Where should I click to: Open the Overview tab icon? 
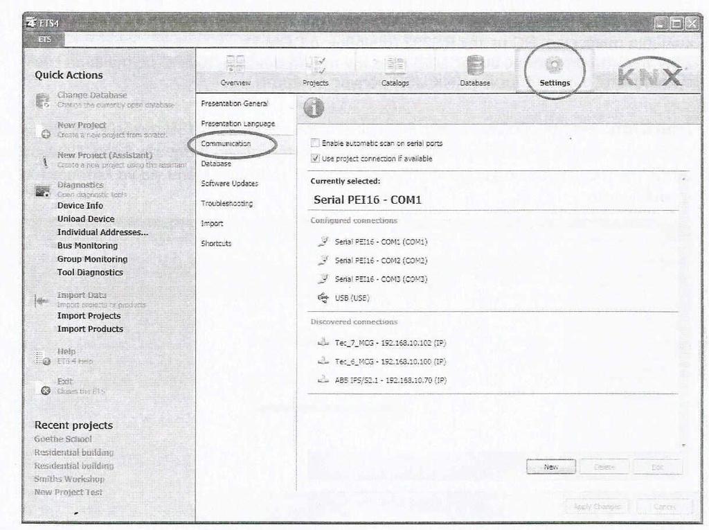235,64
